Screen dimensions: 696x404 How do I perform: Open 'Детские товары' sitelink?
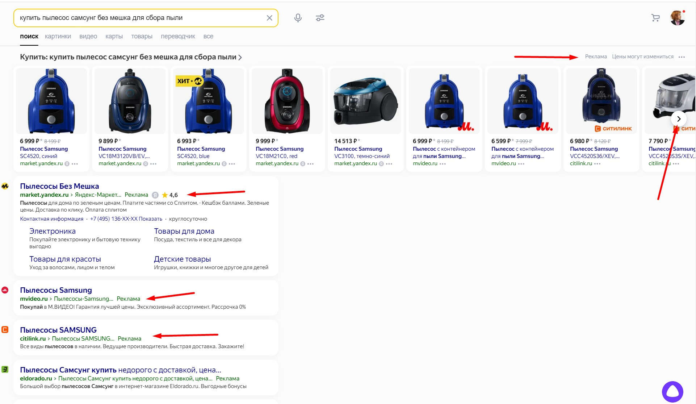click(182, 259)
